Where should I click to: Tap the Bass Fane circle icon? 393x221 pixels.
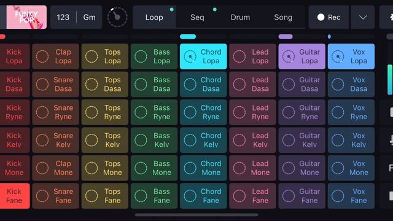click(x=141, y=196)
